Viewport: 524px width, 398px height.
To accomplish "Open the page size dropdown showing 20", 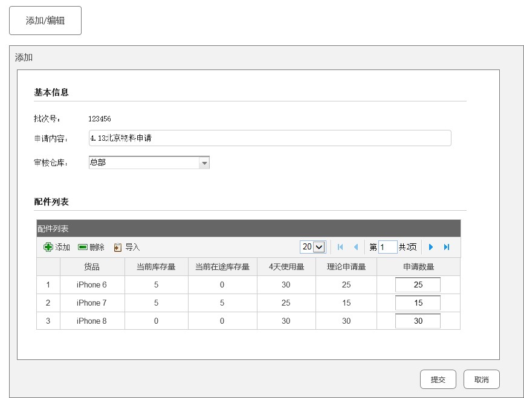I will [313, 247].
